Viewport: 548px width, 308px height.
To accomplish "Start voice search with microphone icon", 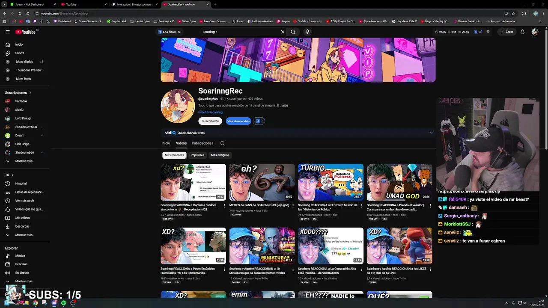I will point(307,32).
